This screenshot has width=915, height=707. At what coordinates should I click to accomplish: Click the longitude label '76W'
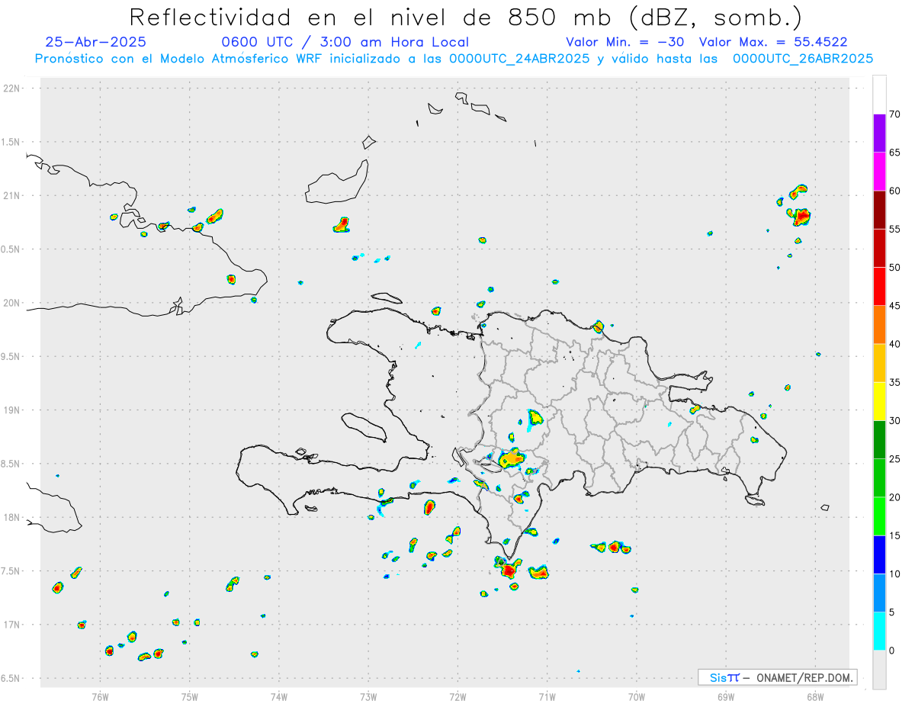100,696
